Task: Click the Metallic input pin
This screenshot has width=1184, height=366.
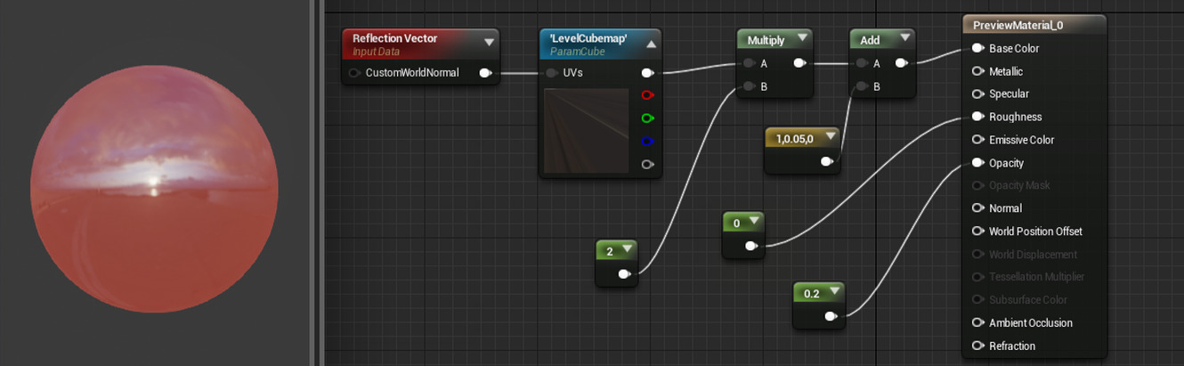Action: click(x=977, y=71)
